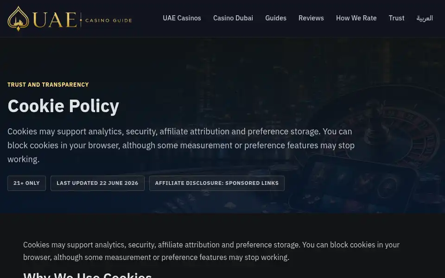The height and width of the screenshot is (278, 445).
Task: Open the UAE Casinos menu item
Action: pos(182,18)
